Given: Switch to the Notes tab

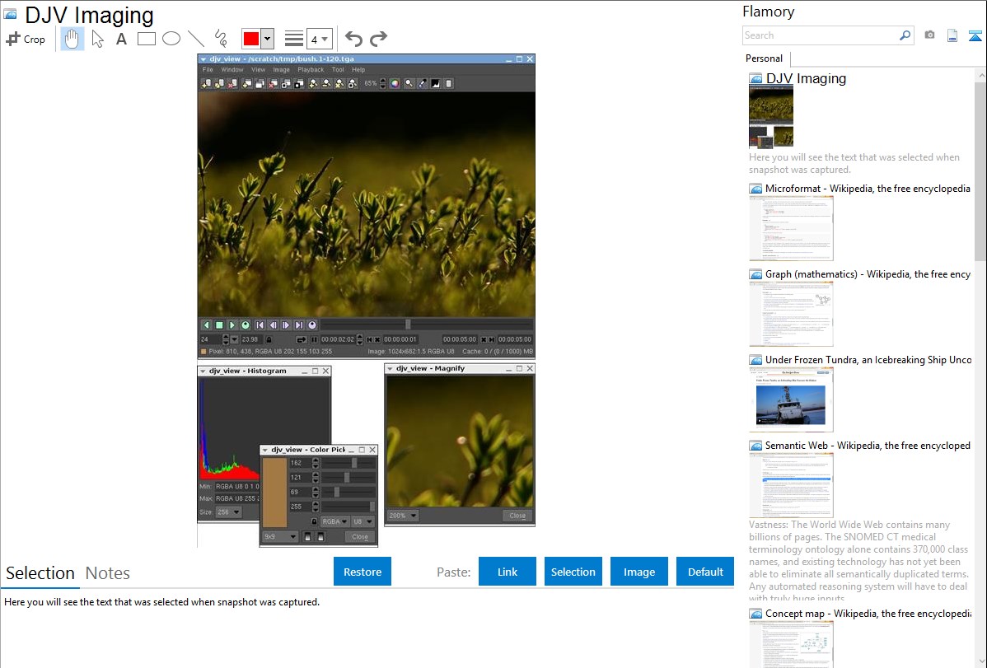Looking at the screenshot, I should 108,573.
